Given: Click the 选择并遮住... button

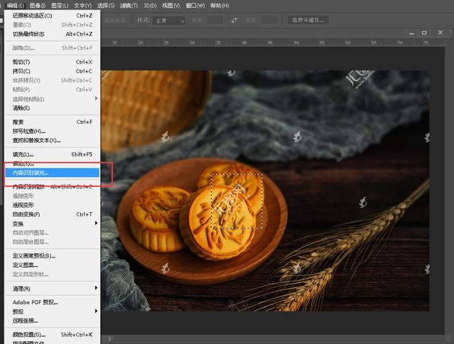Looking at the screenshot, I should click(x=308, y=20).
